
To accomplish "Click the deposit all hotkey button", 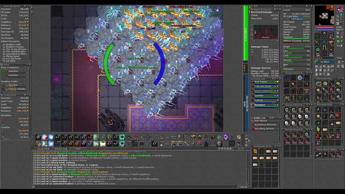I will [174, 137].
